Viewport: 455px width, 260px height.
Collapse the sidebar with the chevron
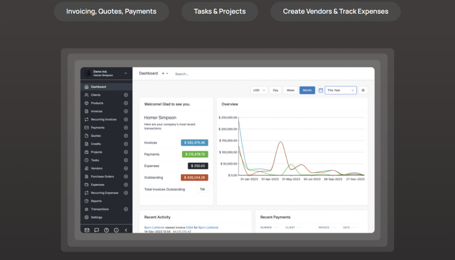[x=126, y=230]
